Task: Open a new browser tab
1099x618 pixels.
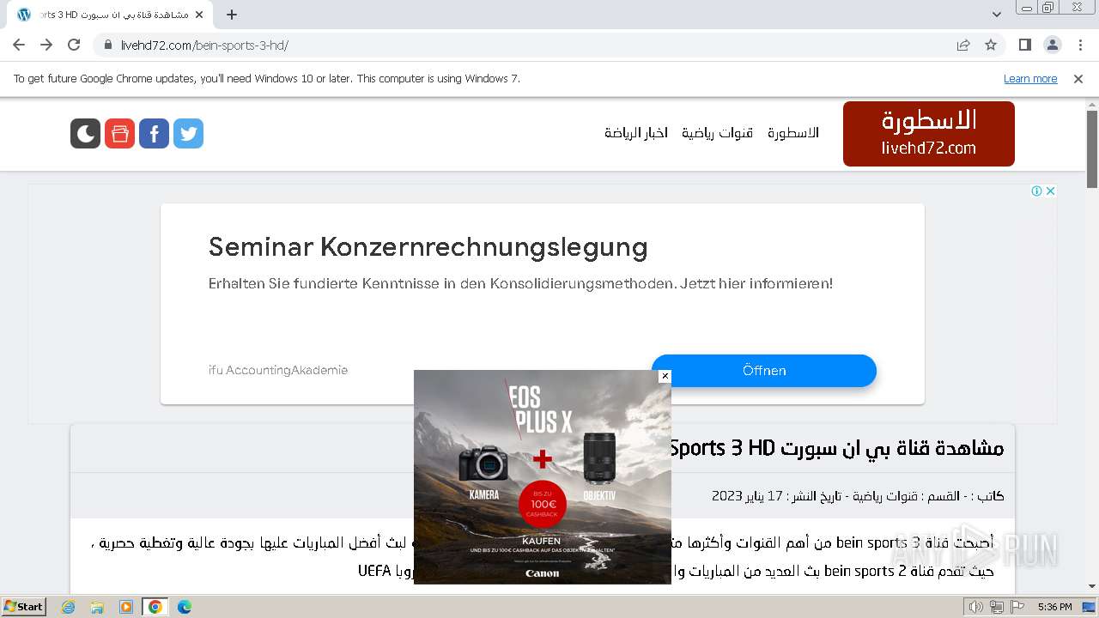Action: pos(232,15)
